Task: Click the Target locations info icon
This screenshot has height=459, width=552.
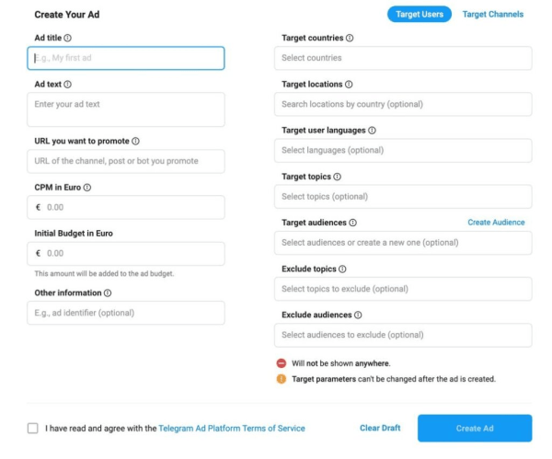Action: click(349, 85)
